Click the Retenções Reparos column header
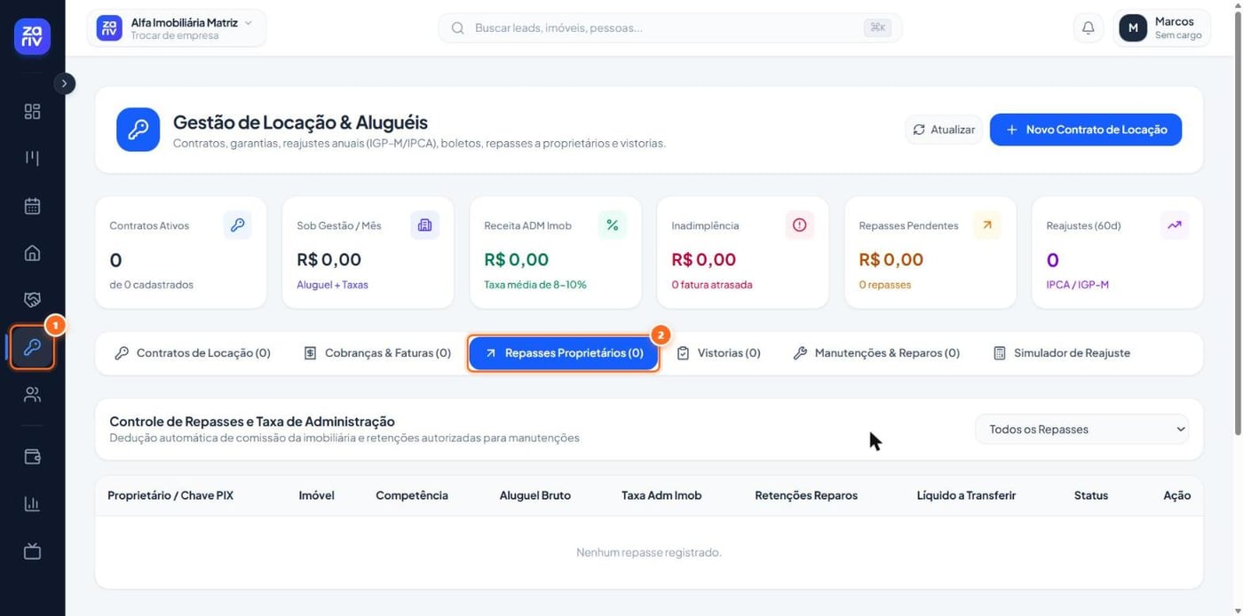Screen dimensions: 1243x616 (x=806, y=495)
